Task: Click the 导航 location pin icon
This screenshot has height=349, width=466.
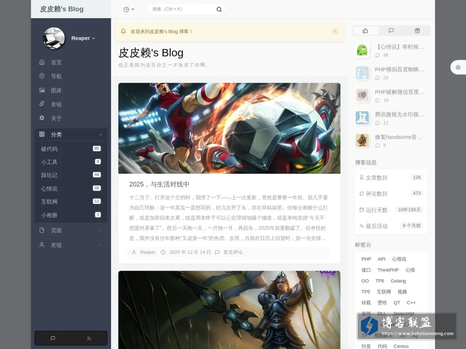Action: pos(42,76)
